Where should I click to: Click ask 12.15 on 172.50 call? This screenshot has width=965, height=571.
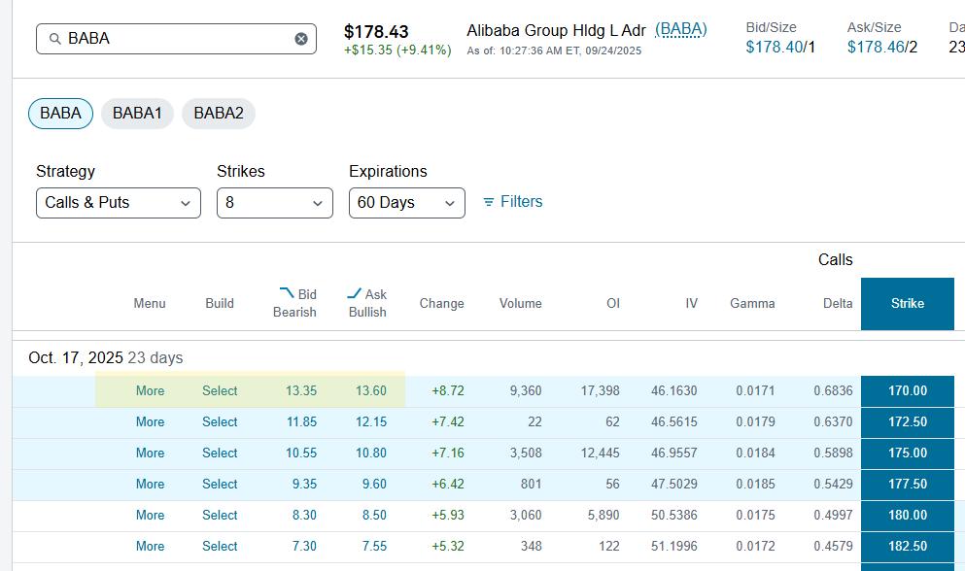[370, 422]
